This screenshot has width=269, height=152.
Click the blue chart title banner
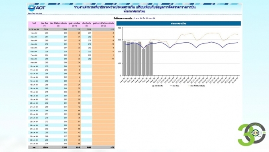pos(179,24)
